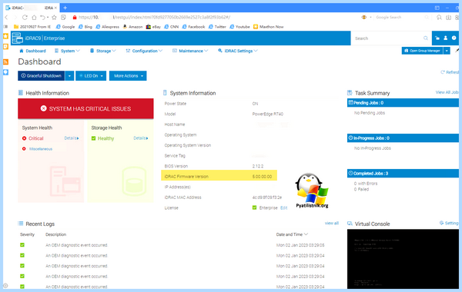Image resolution: width=462 pixels, height=292 pixels.
Task: Click the iDRAC9 server logo icon
Action: pyautogui.click(x=18, y=38)
